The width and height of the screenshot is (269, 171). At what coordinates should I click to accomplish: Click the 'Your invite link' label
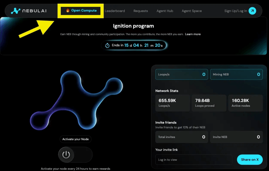167,150
